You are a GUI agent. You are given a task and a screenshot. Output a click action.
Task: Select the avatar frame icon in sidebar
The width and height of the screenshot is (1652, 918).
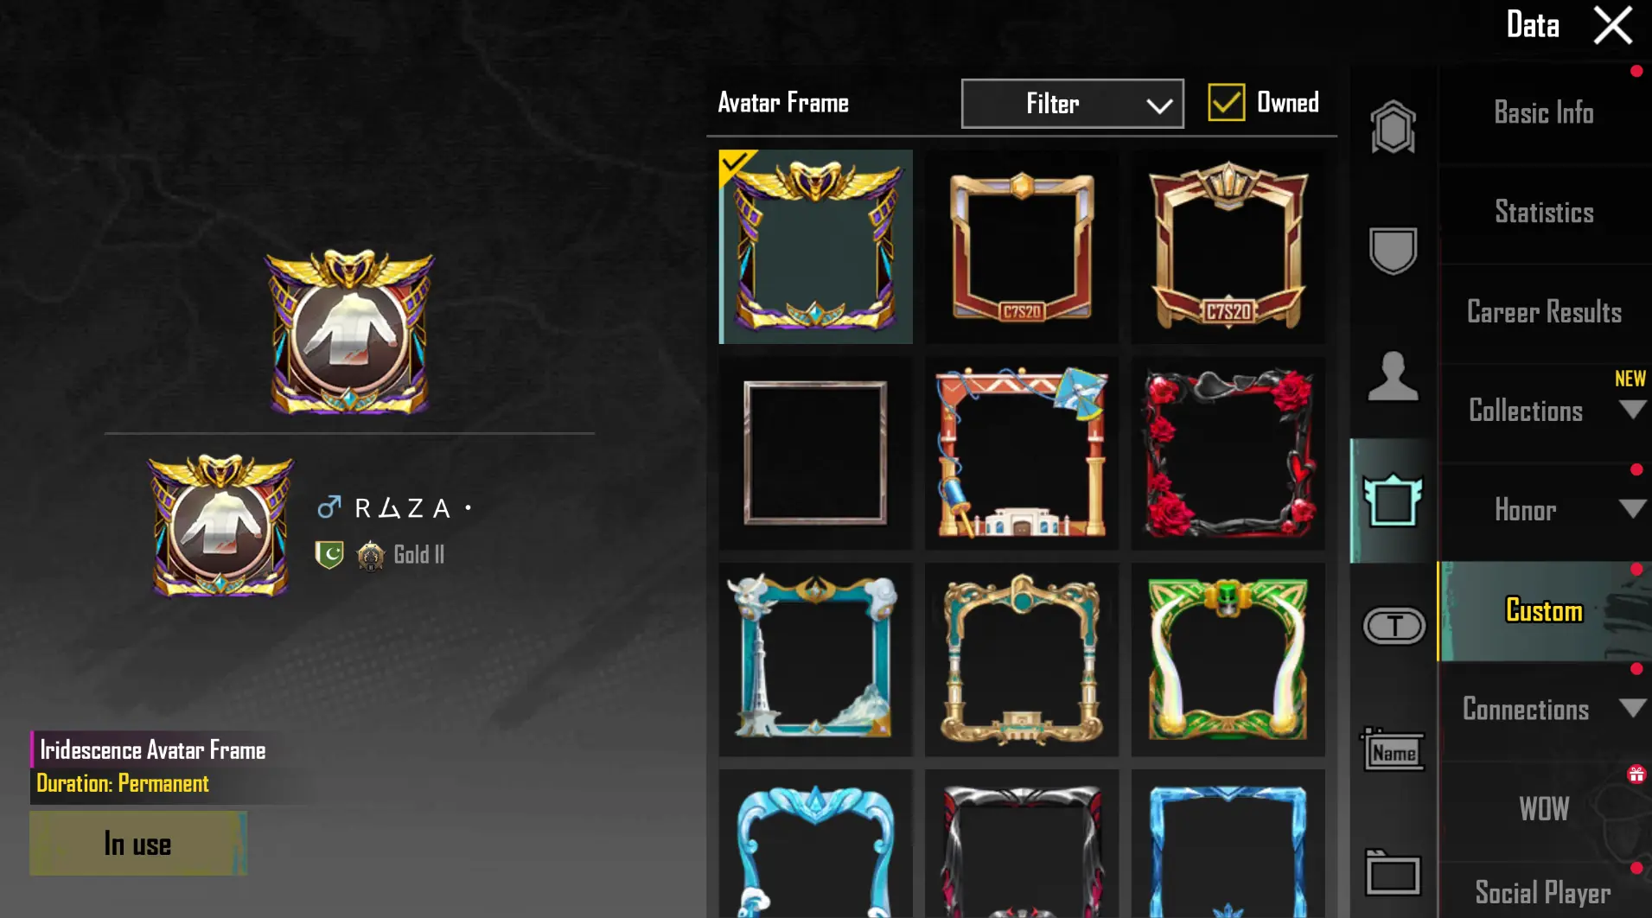point(1393,500)
